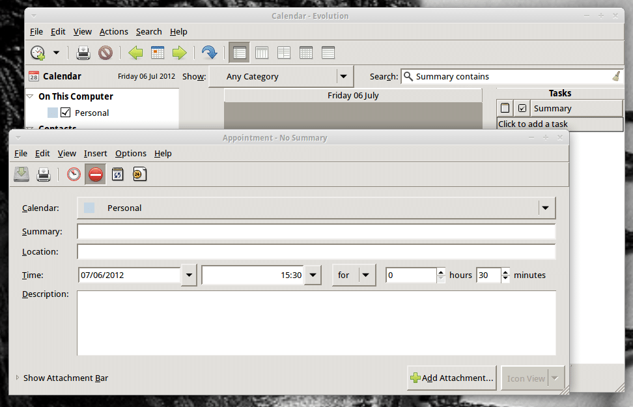
Task: Open the 'for' duration type dropdown
Action: pos(354,275)
